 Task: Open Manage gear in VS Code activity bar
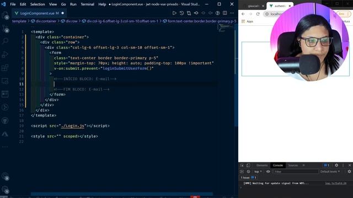5,189
